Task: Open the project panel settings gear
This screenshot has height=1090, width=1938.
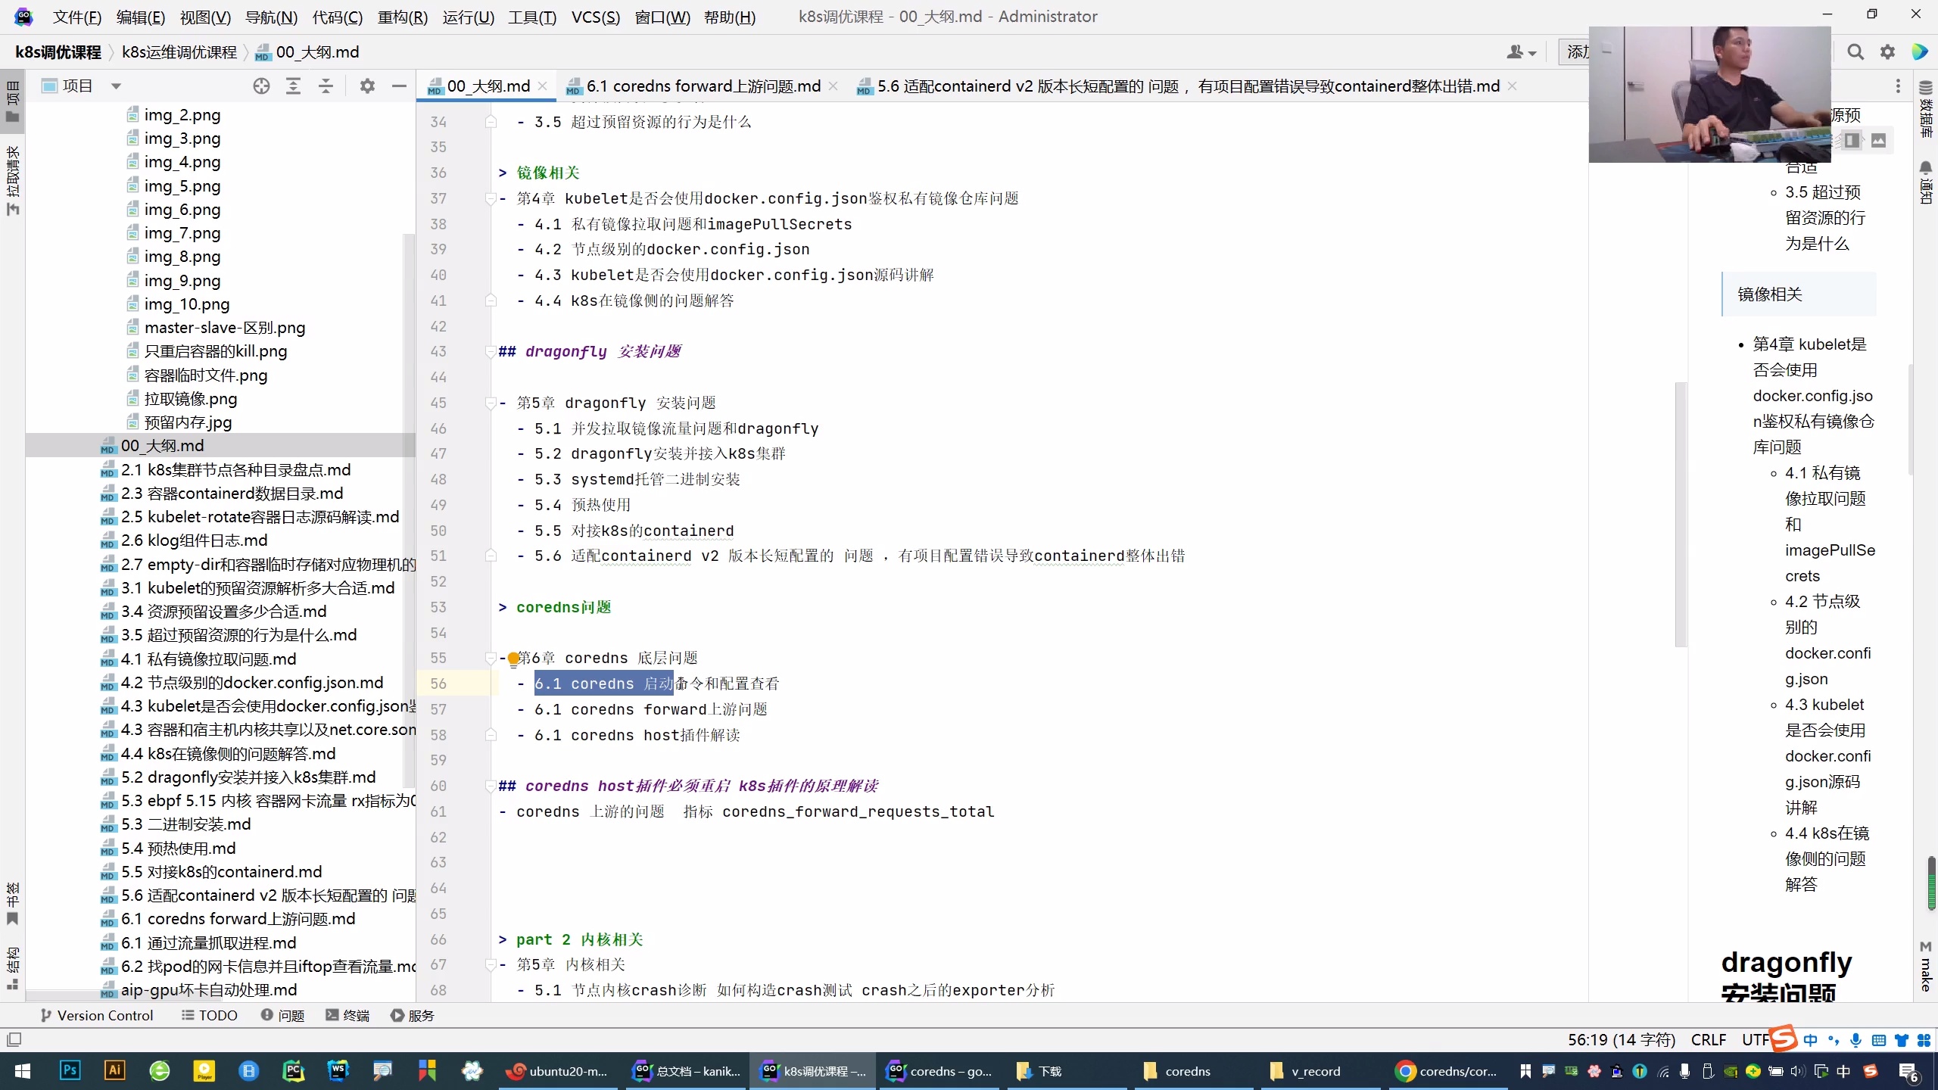Action: coord(367,86)
